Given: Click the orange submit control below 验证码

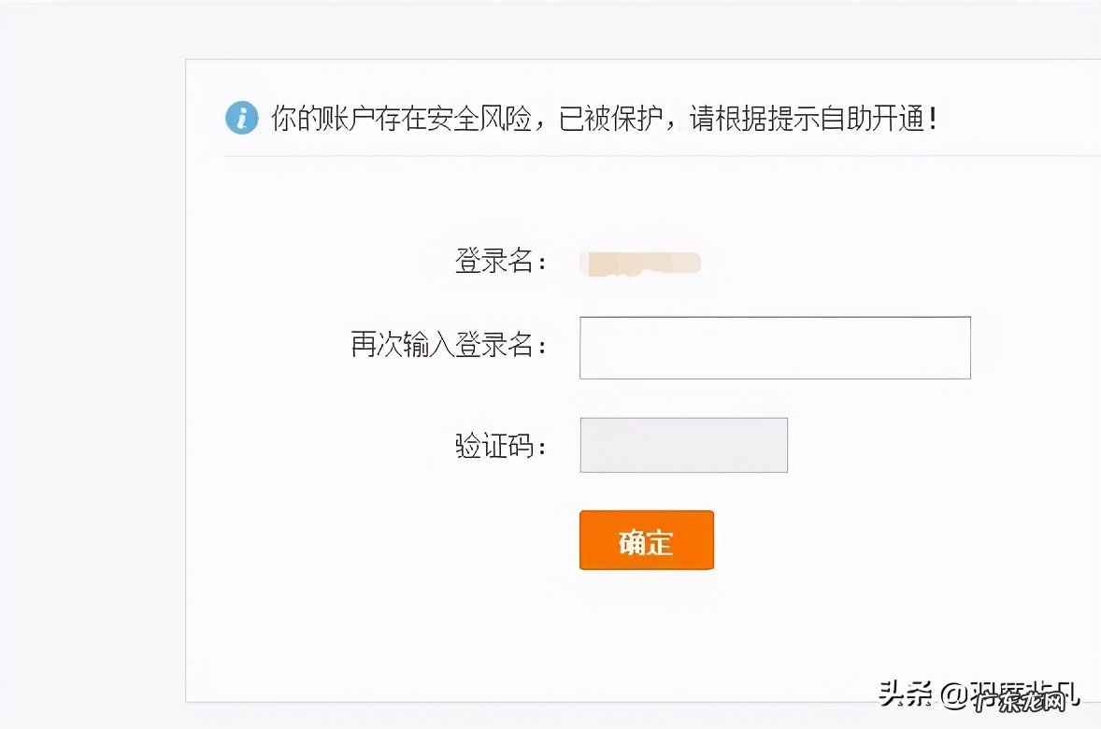Looking at the screenshot, I should tap(646, 540).
